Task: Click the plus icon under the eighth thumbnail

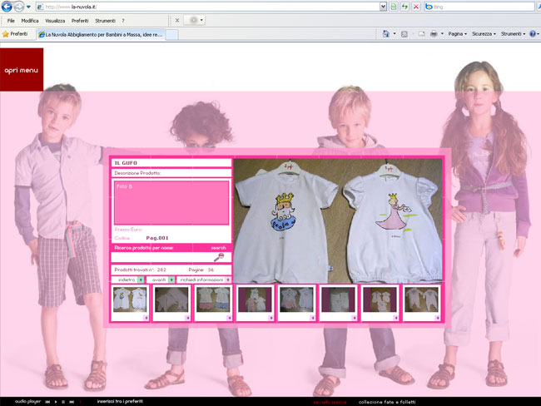Action: (438, 318)
